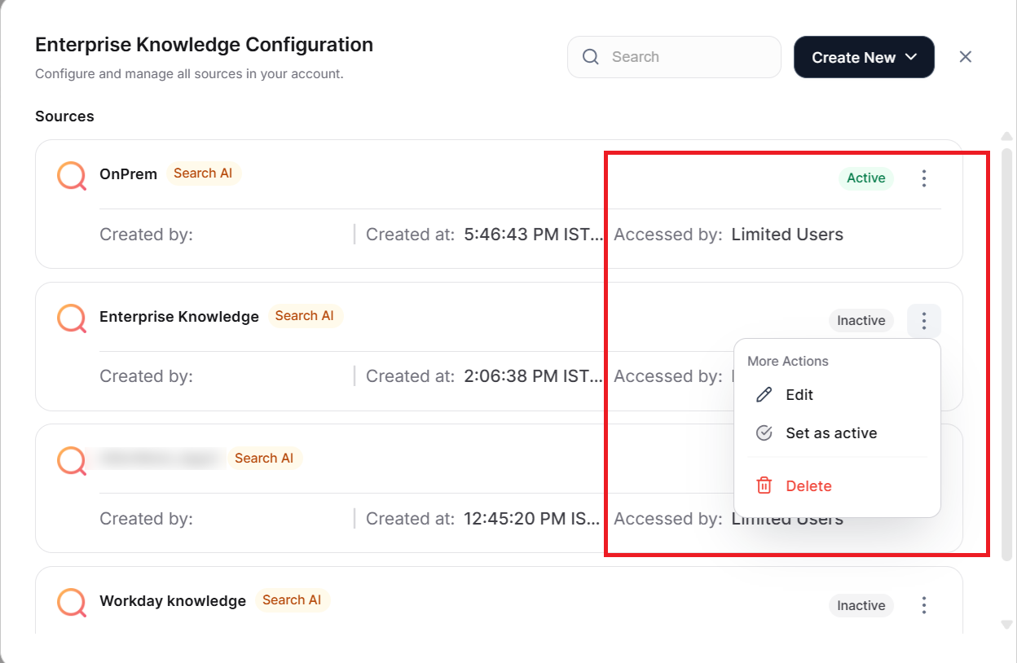Click the Workday knowledge source icon
The height and width of the screenshot is (663, 1017).
(x=72, y=603)
